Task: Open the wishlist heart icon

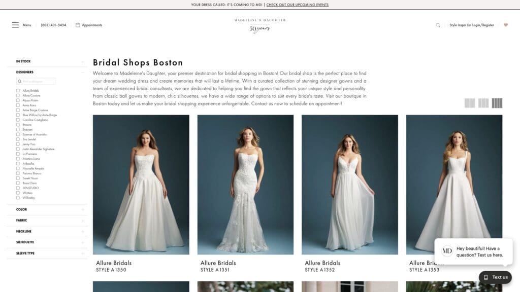Action: point(505,25)
